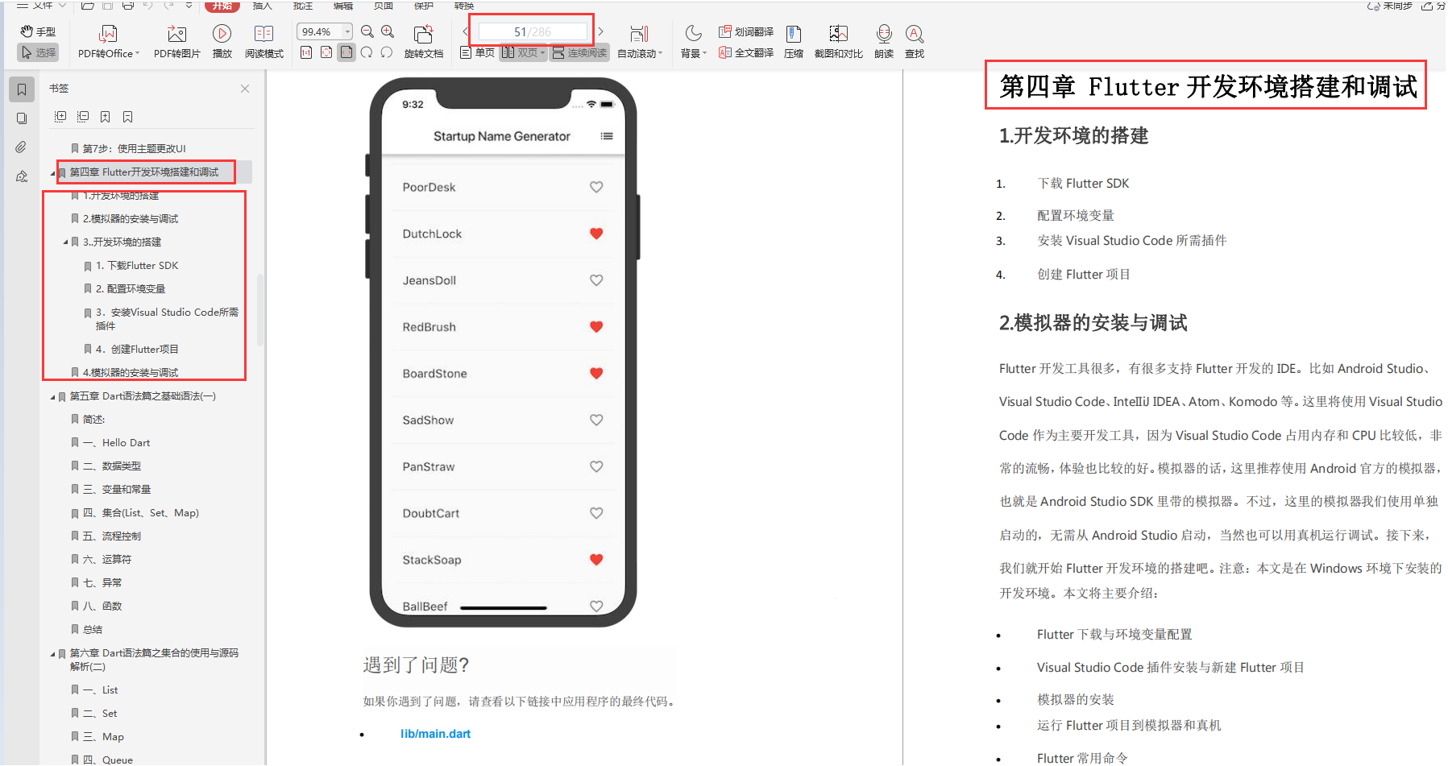
Task: Rotate document (旋转文档)
Action: 423,42
